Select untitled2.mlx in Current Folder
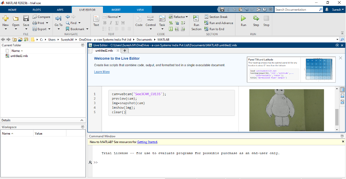The width and height of the screenshot is (346, 179). (x=19, y=56)
